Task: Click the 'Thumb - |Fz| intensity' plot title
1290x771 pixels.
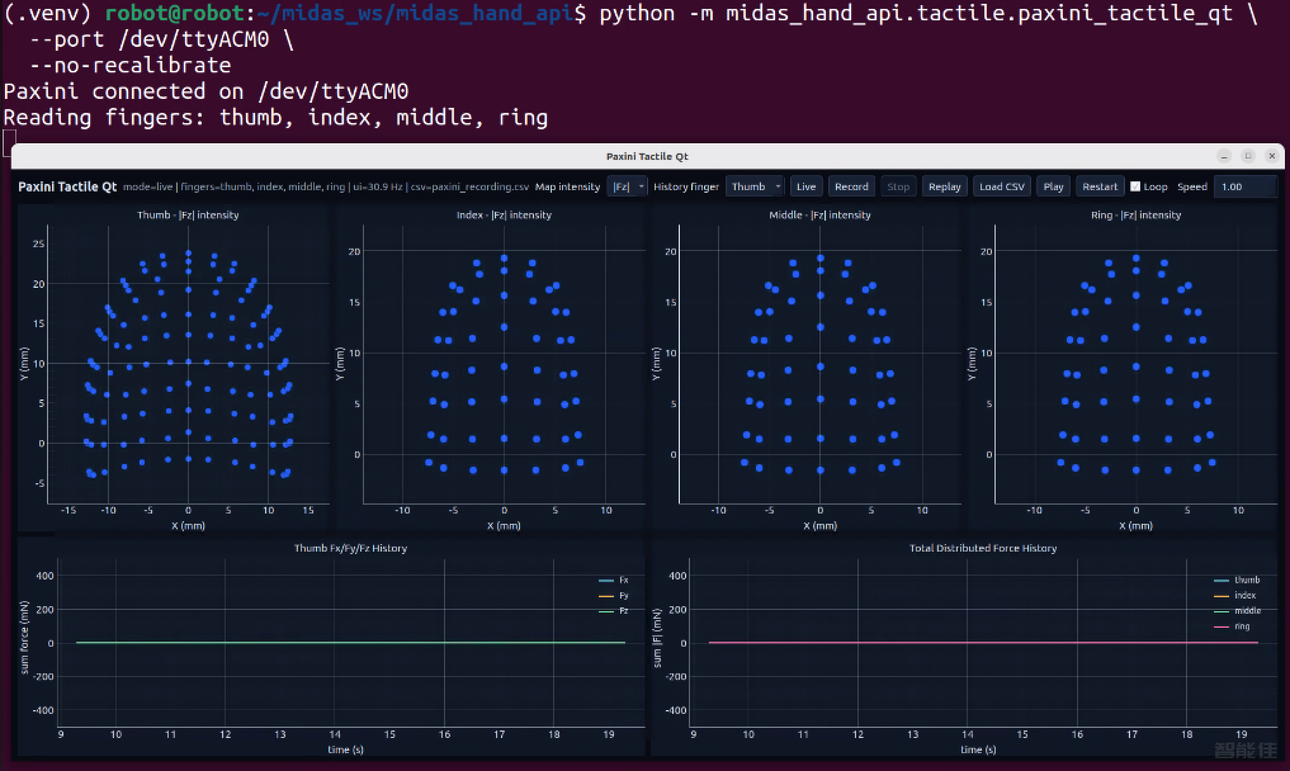Action: pyautogui.click(x=188, y=215)
